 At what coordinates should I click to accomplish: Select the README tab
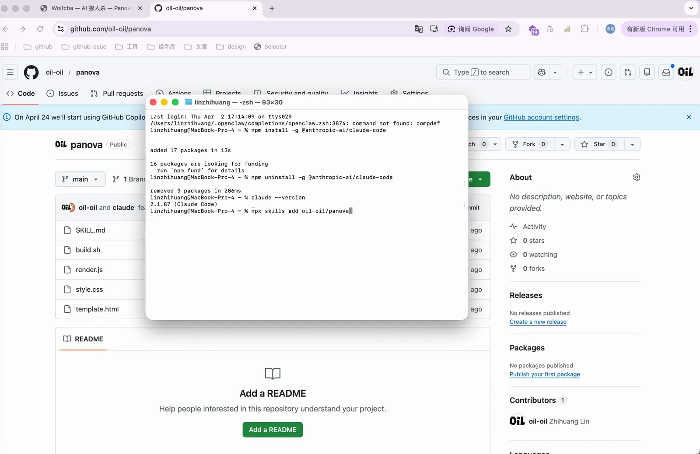pyautogui.click(x=83, y=339)
